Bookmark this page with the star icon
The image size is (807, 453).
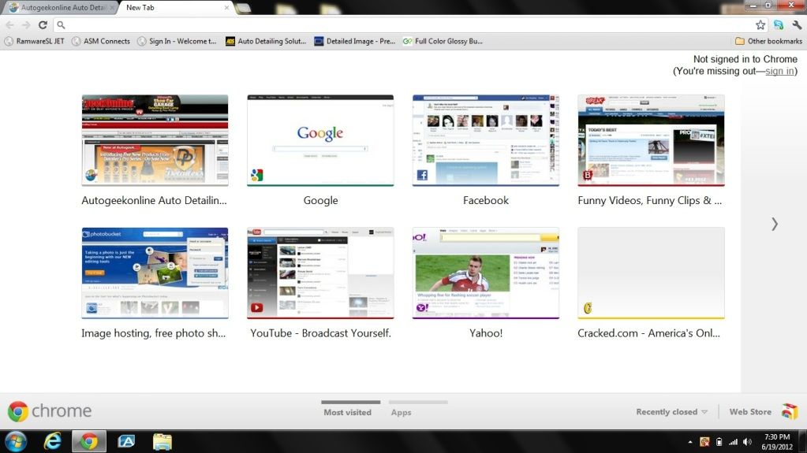pos(760,24)
